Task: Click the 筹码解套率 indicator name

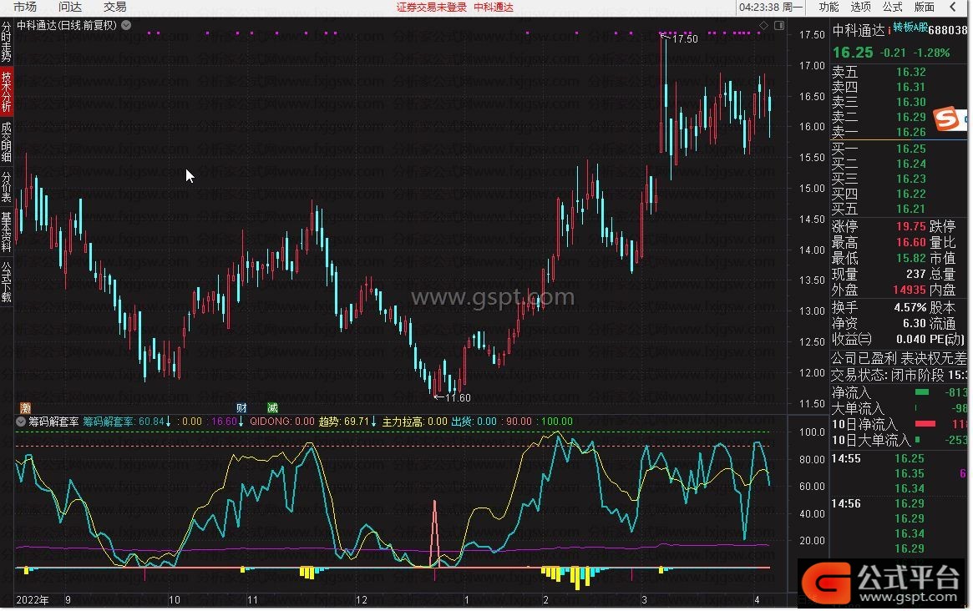Action: [x=54, y=422]
